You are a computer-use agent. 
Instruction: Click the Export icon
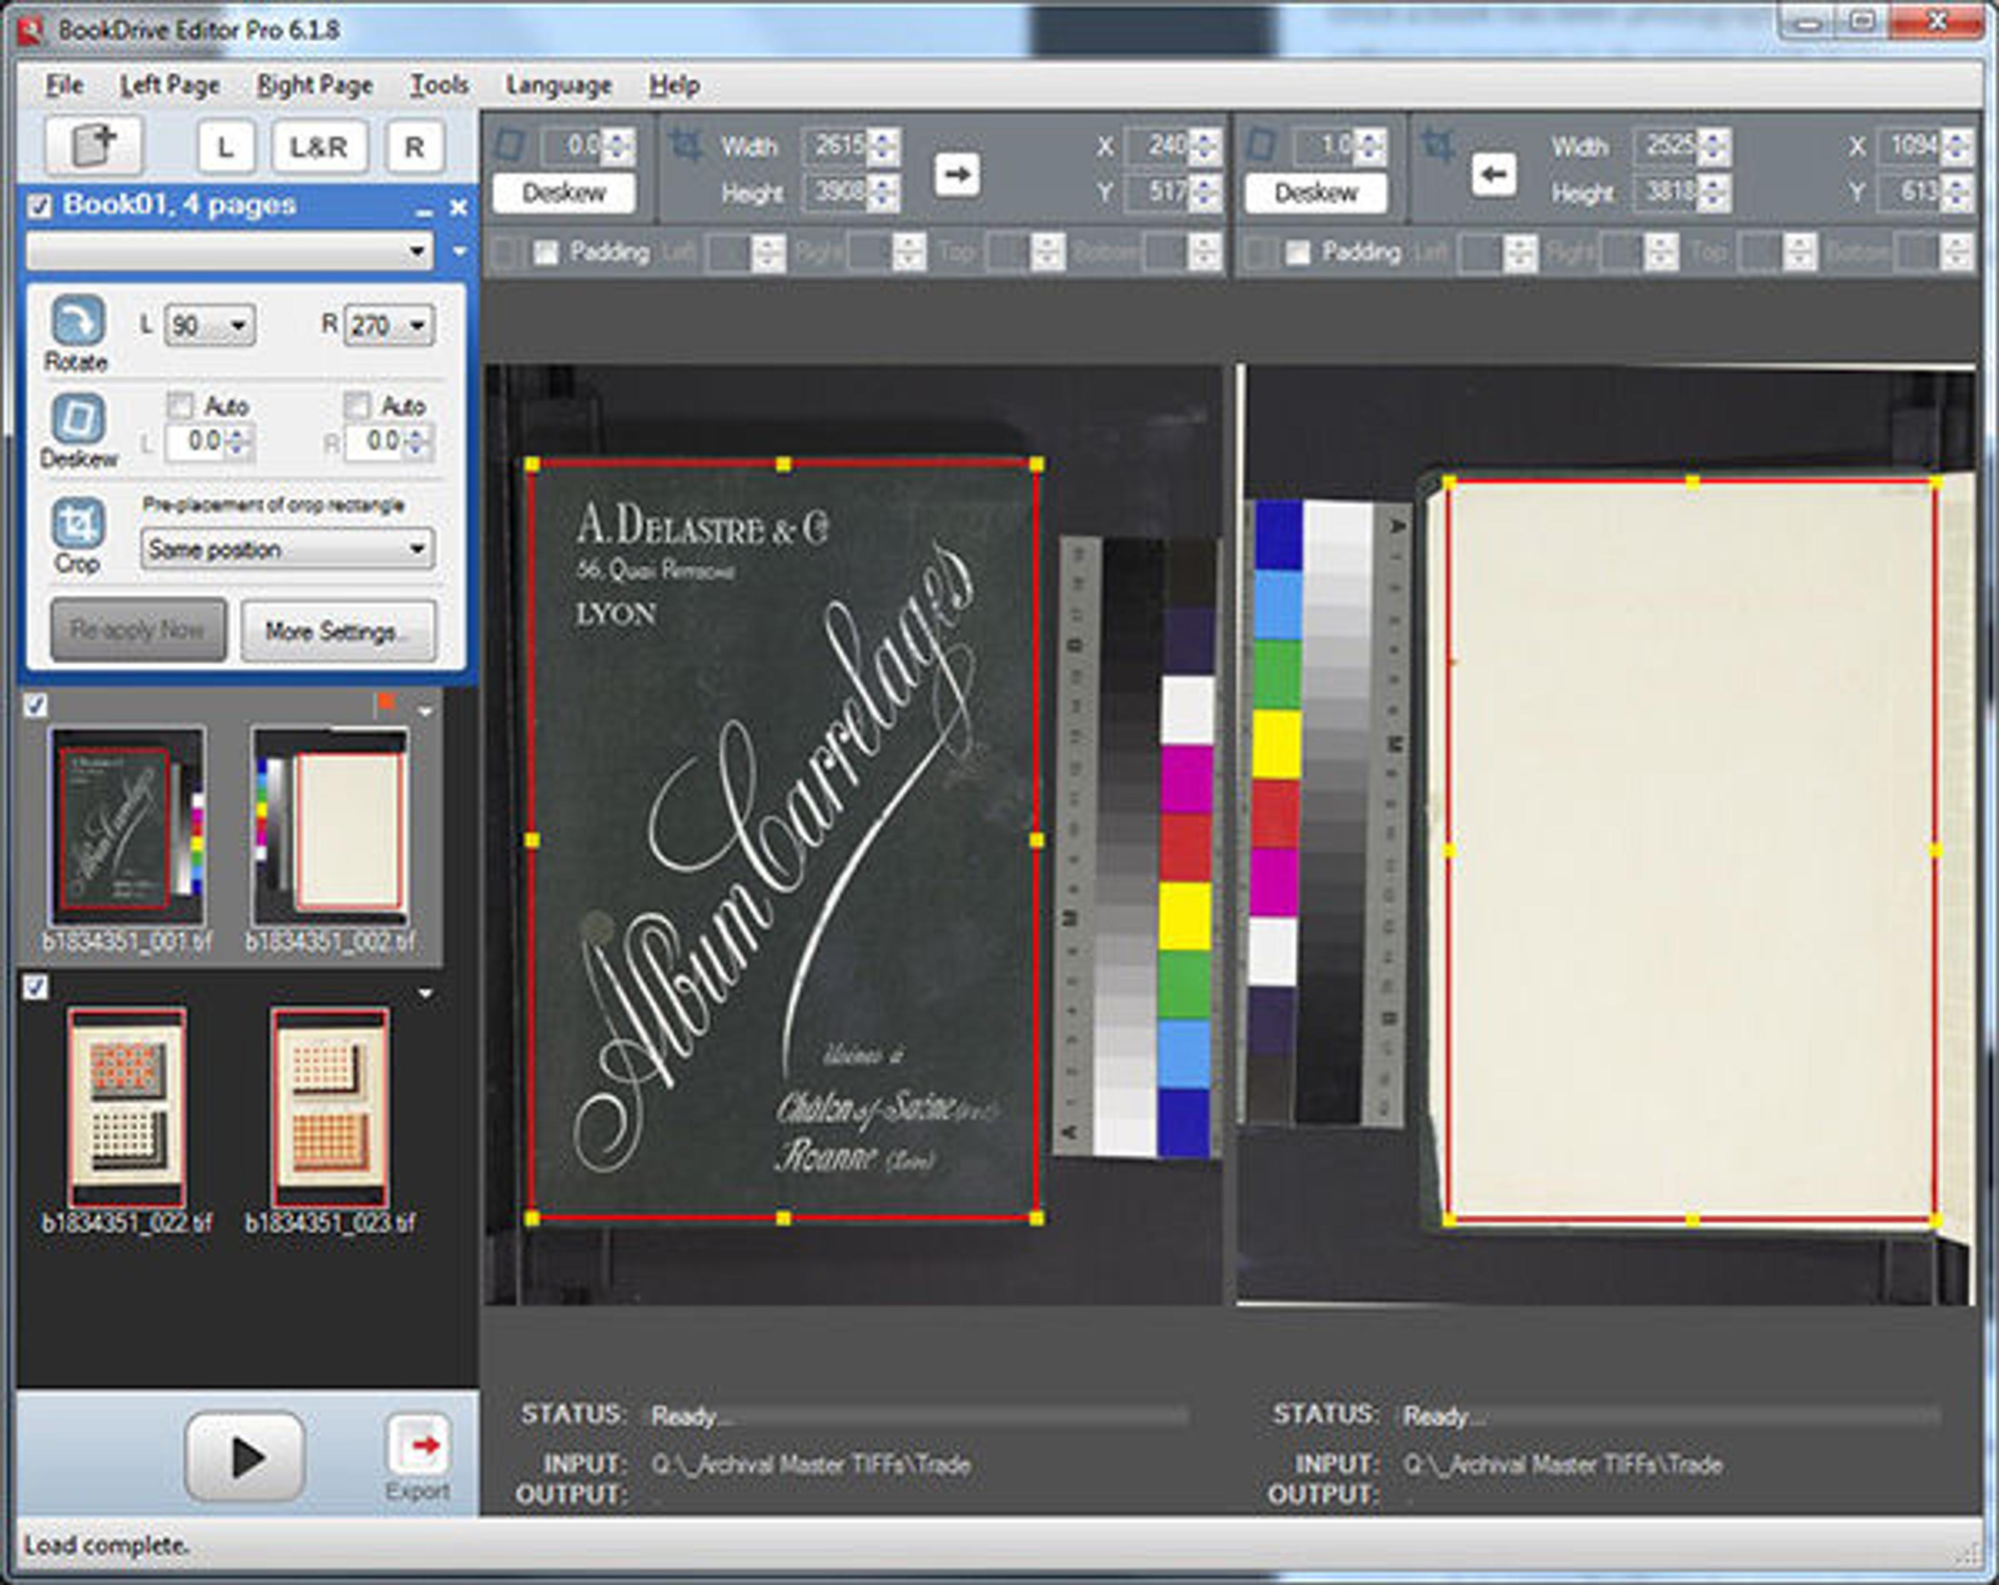click(x=419, y=1445)
